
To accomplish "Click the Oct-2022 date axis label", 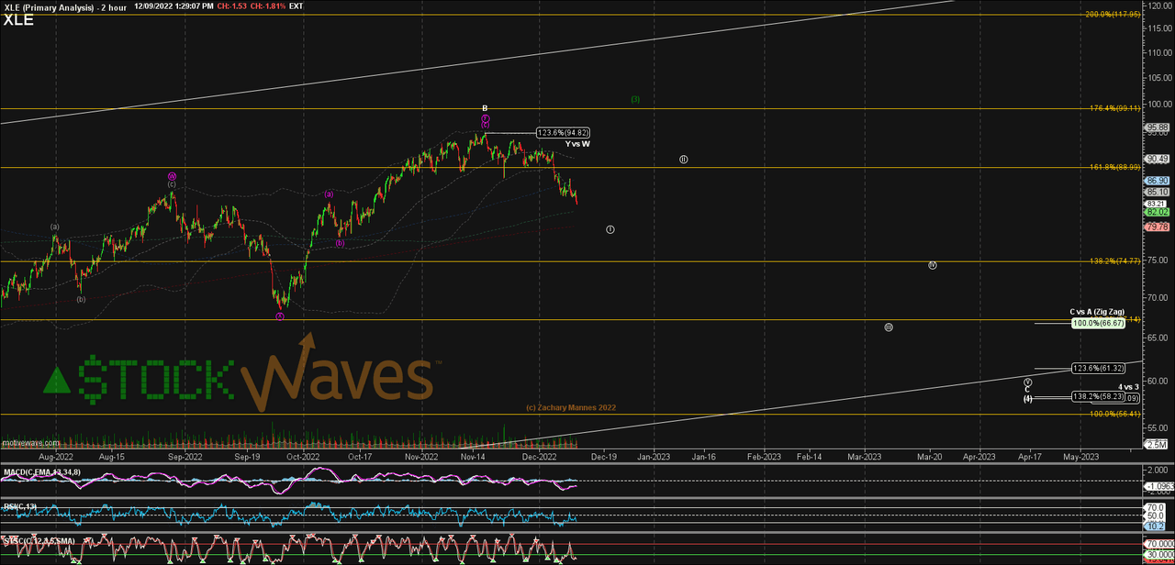I will click(x=303, y=456).
